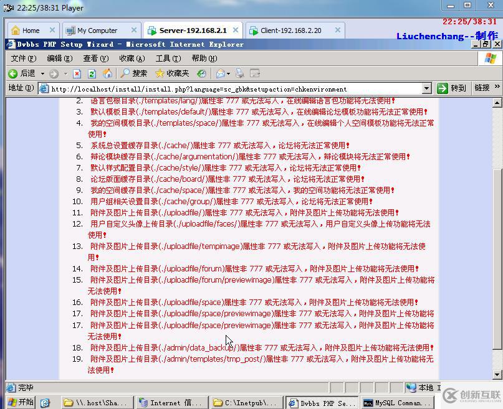Click the Refresh page icon
The image size is (503, 409).
[92, 73]
